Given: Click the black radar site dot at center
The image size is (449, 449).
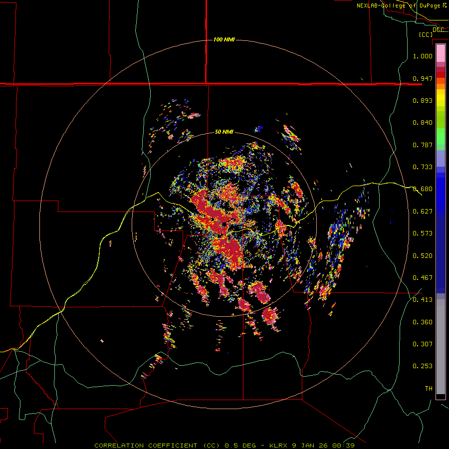Looking at the screenshot, I should (x=224, y=224).
